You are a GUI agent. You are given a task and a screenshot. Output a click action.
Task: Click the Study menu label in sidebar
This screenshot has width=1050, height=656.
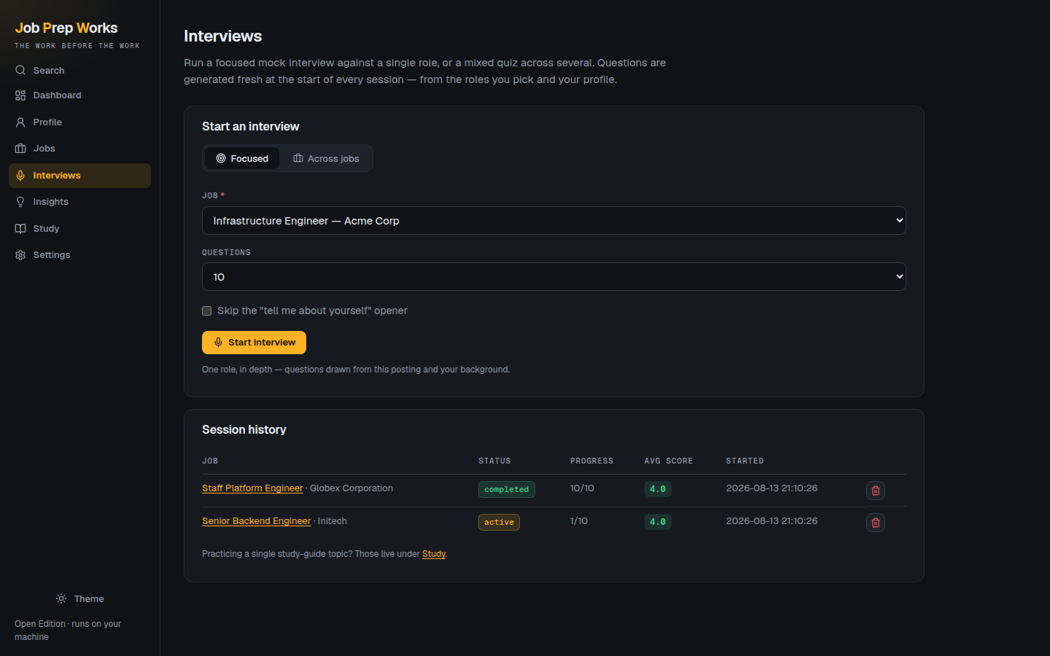[x=46, y=229]
